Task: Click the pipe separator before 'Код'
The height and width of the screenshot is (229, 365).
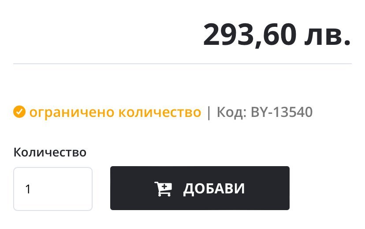Action: point(209,113)
